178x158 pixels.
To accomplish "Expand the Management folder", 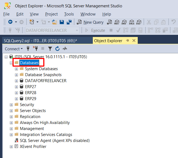I will tap(11, 129).
